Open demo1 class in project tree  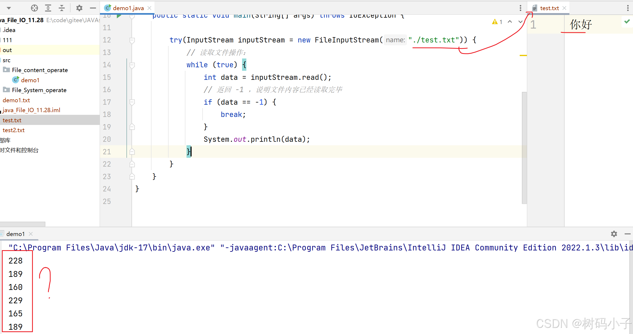point(30,80)
